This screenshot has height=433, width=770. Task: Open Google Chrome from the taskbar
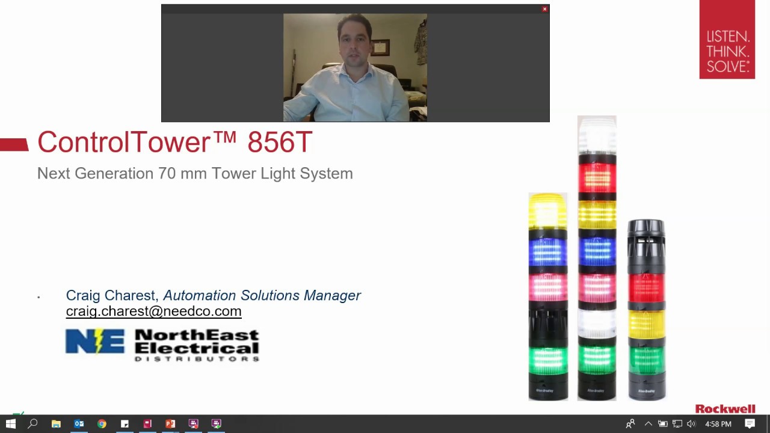click(102, 424)
